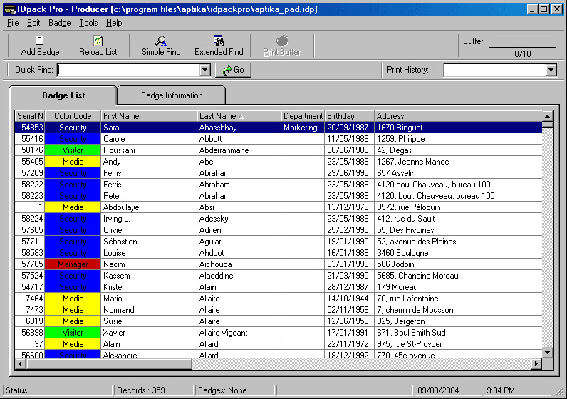Sort by the Last Name column header

pos(239,116)
